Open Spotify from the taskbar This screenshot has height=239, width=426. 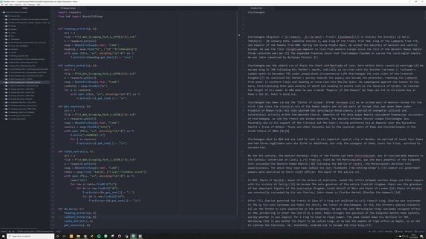pos(99,236)
